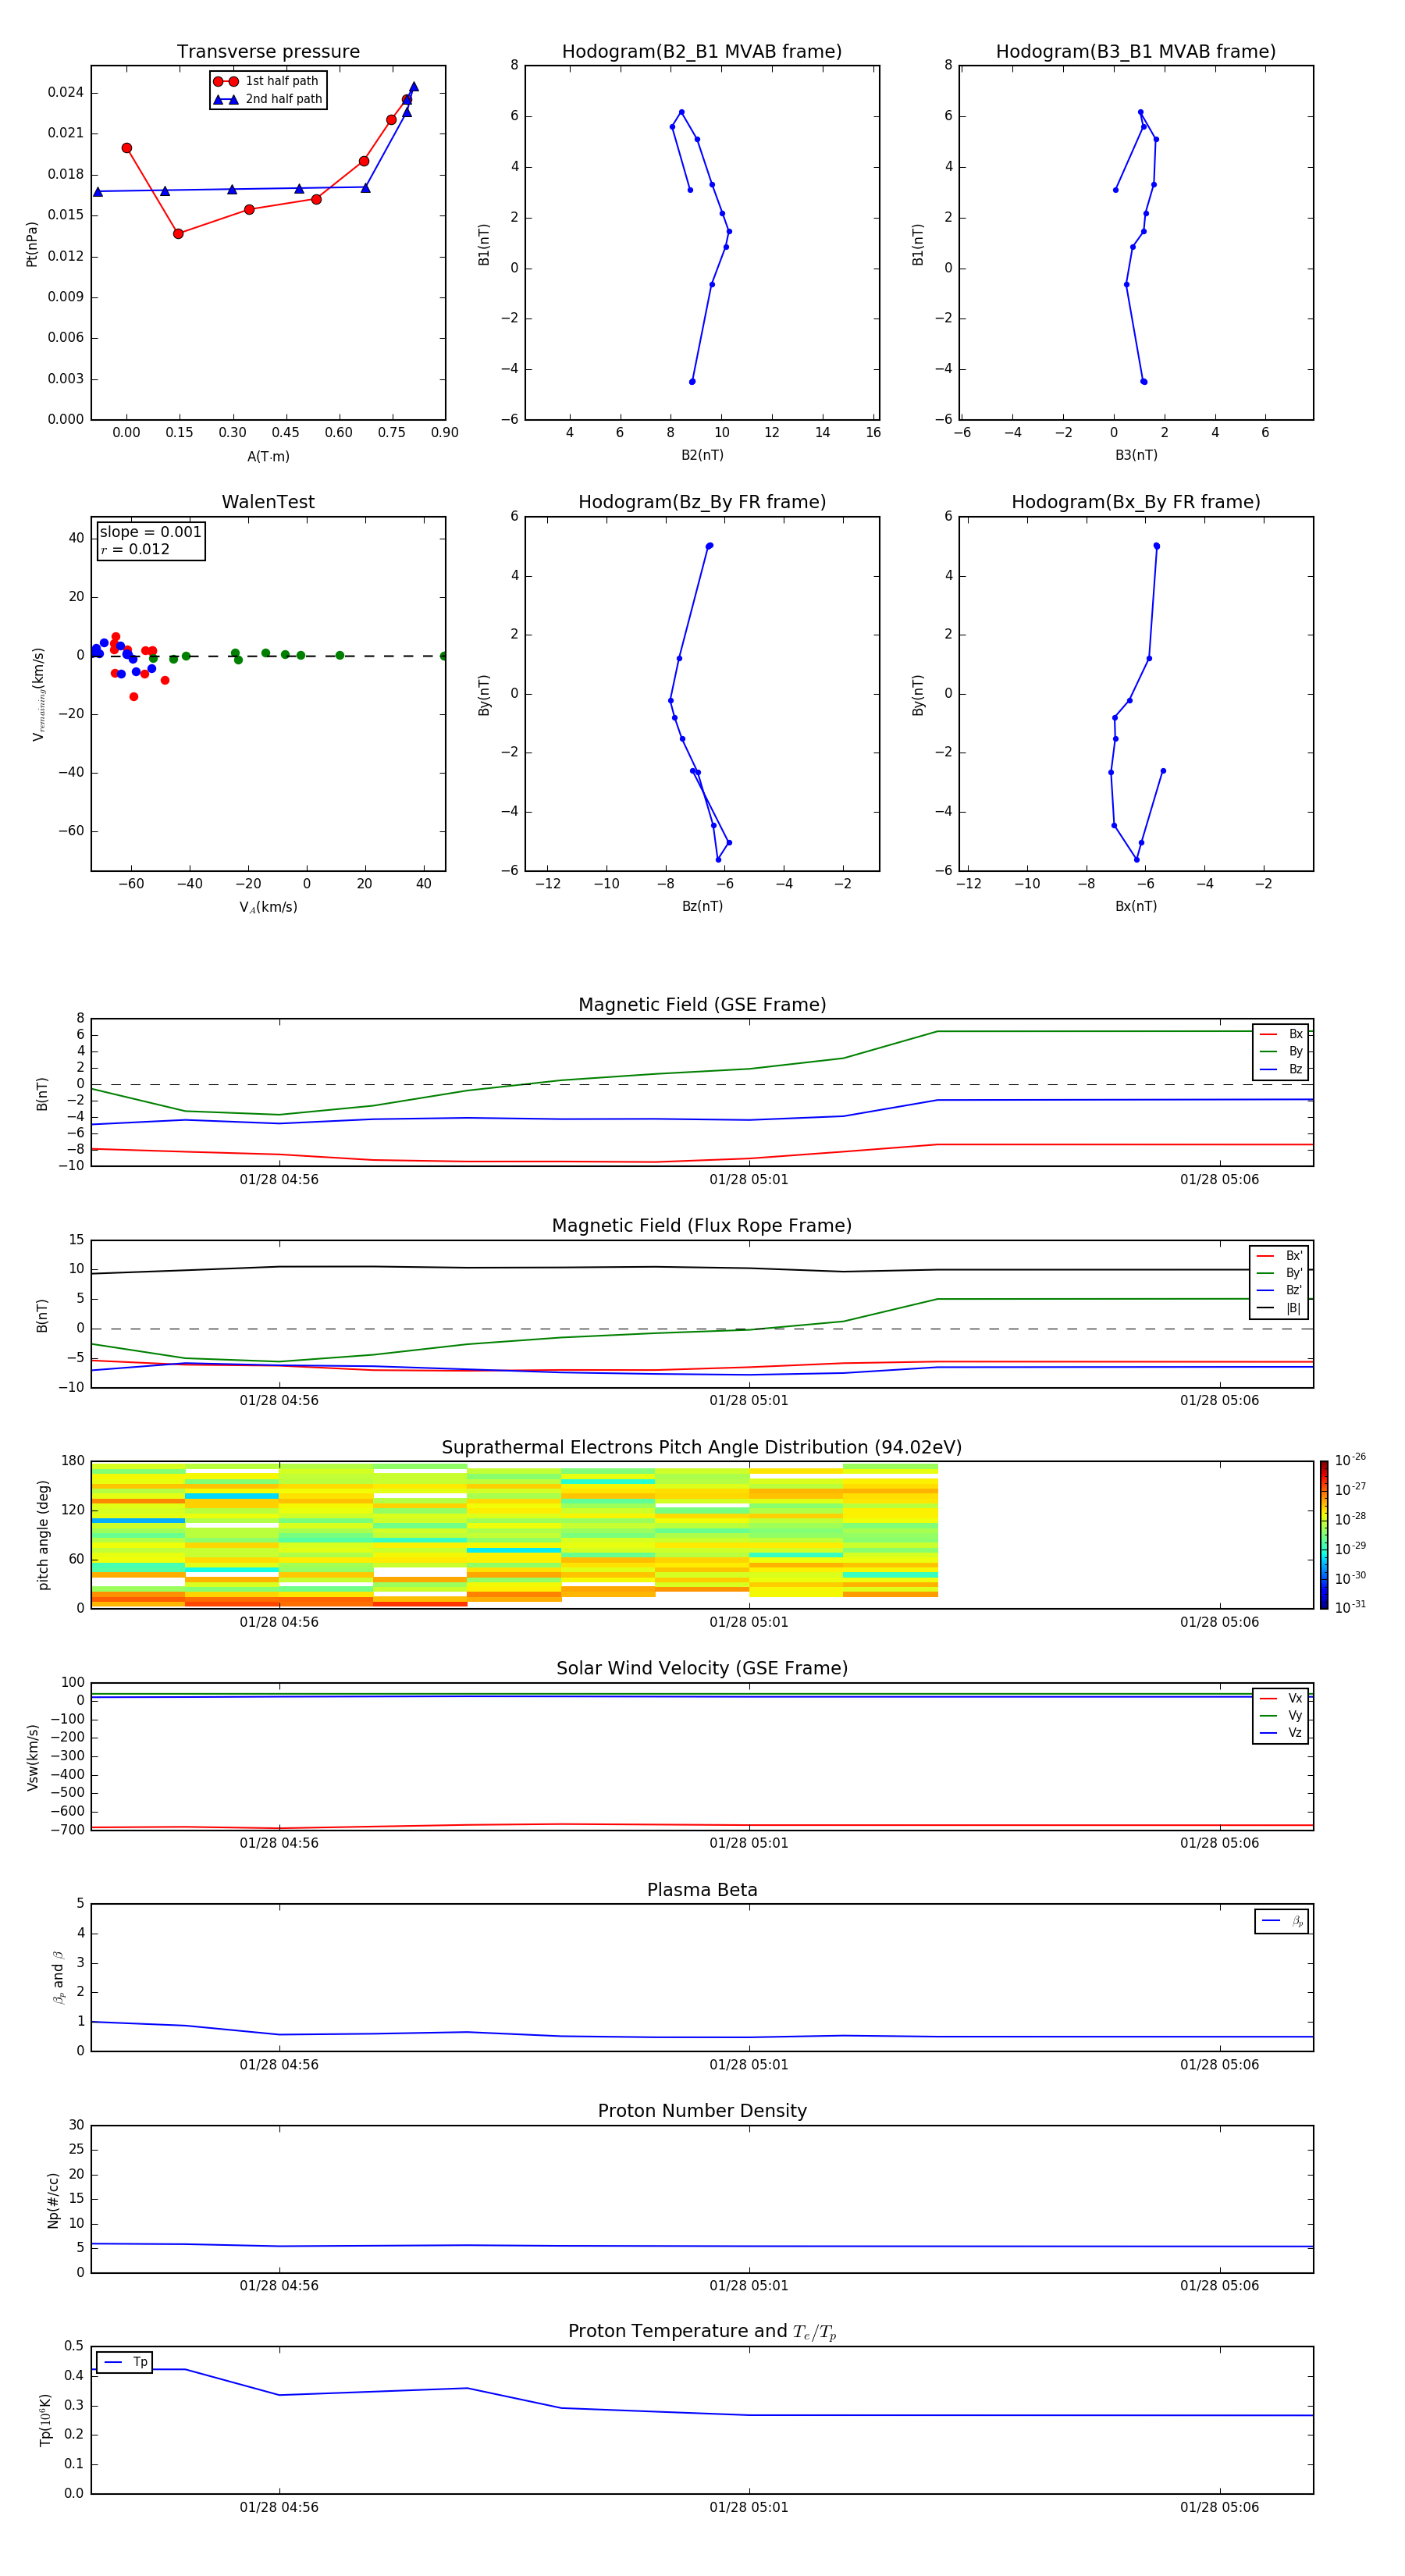Screen dimensions: 1405x2576
Task: Click the 'Suprathermal Electrons Pitch Angle Distribution' title
Action: click(x=701, y=1448)
